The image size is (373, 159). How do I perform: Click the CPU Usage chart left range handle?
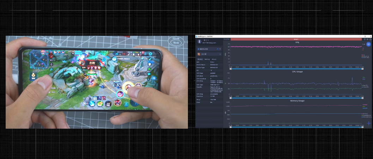tap(231, 98)
